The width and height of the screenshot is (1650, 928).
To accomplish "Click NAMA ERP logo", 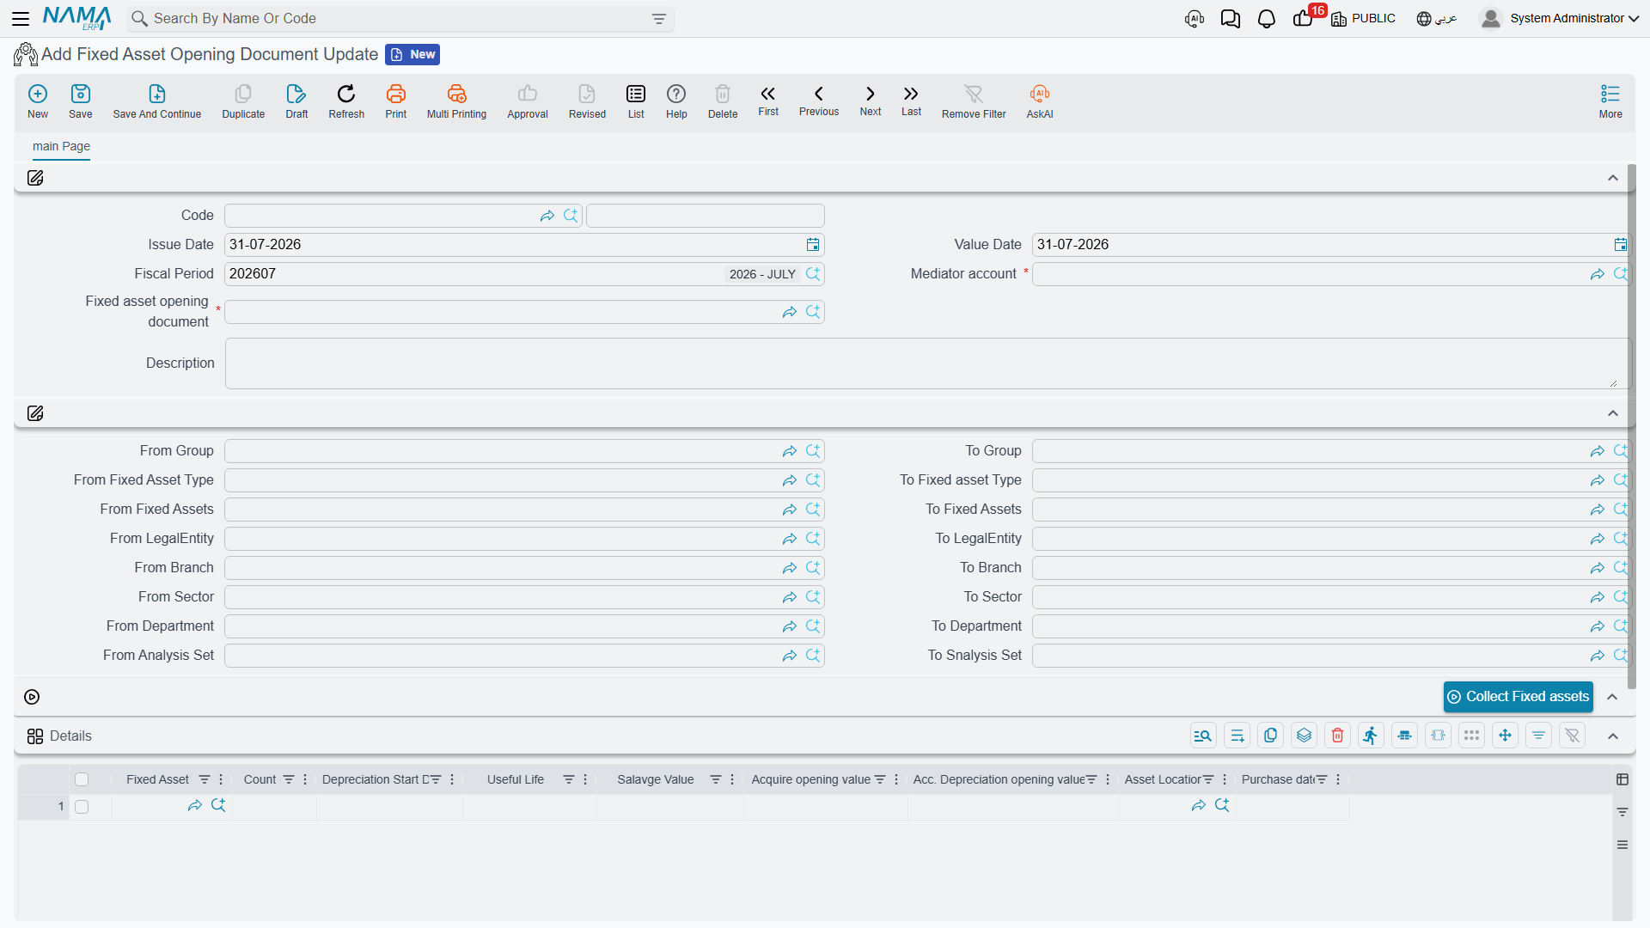I will pyautogui.click(x=76, y=18).
